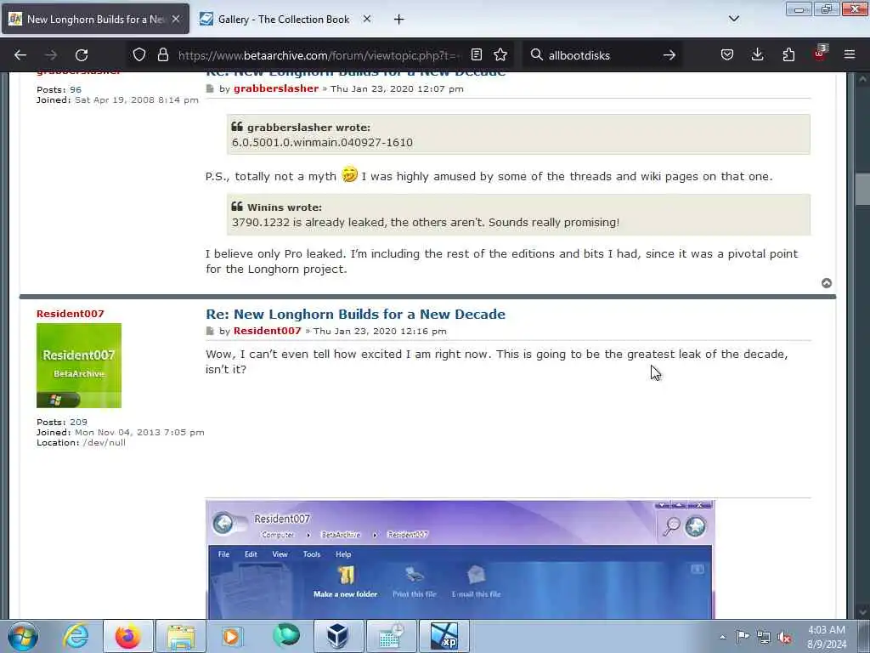
Task: Open Resident007's post title link
Action: click(x=355, y=315)
